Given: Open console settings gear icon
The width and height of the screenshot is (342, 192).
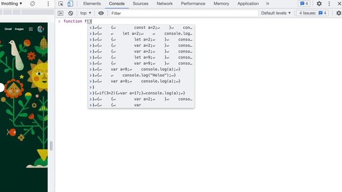Looking at the screenshot, I should pyautogui.click(x=338, y=13).
